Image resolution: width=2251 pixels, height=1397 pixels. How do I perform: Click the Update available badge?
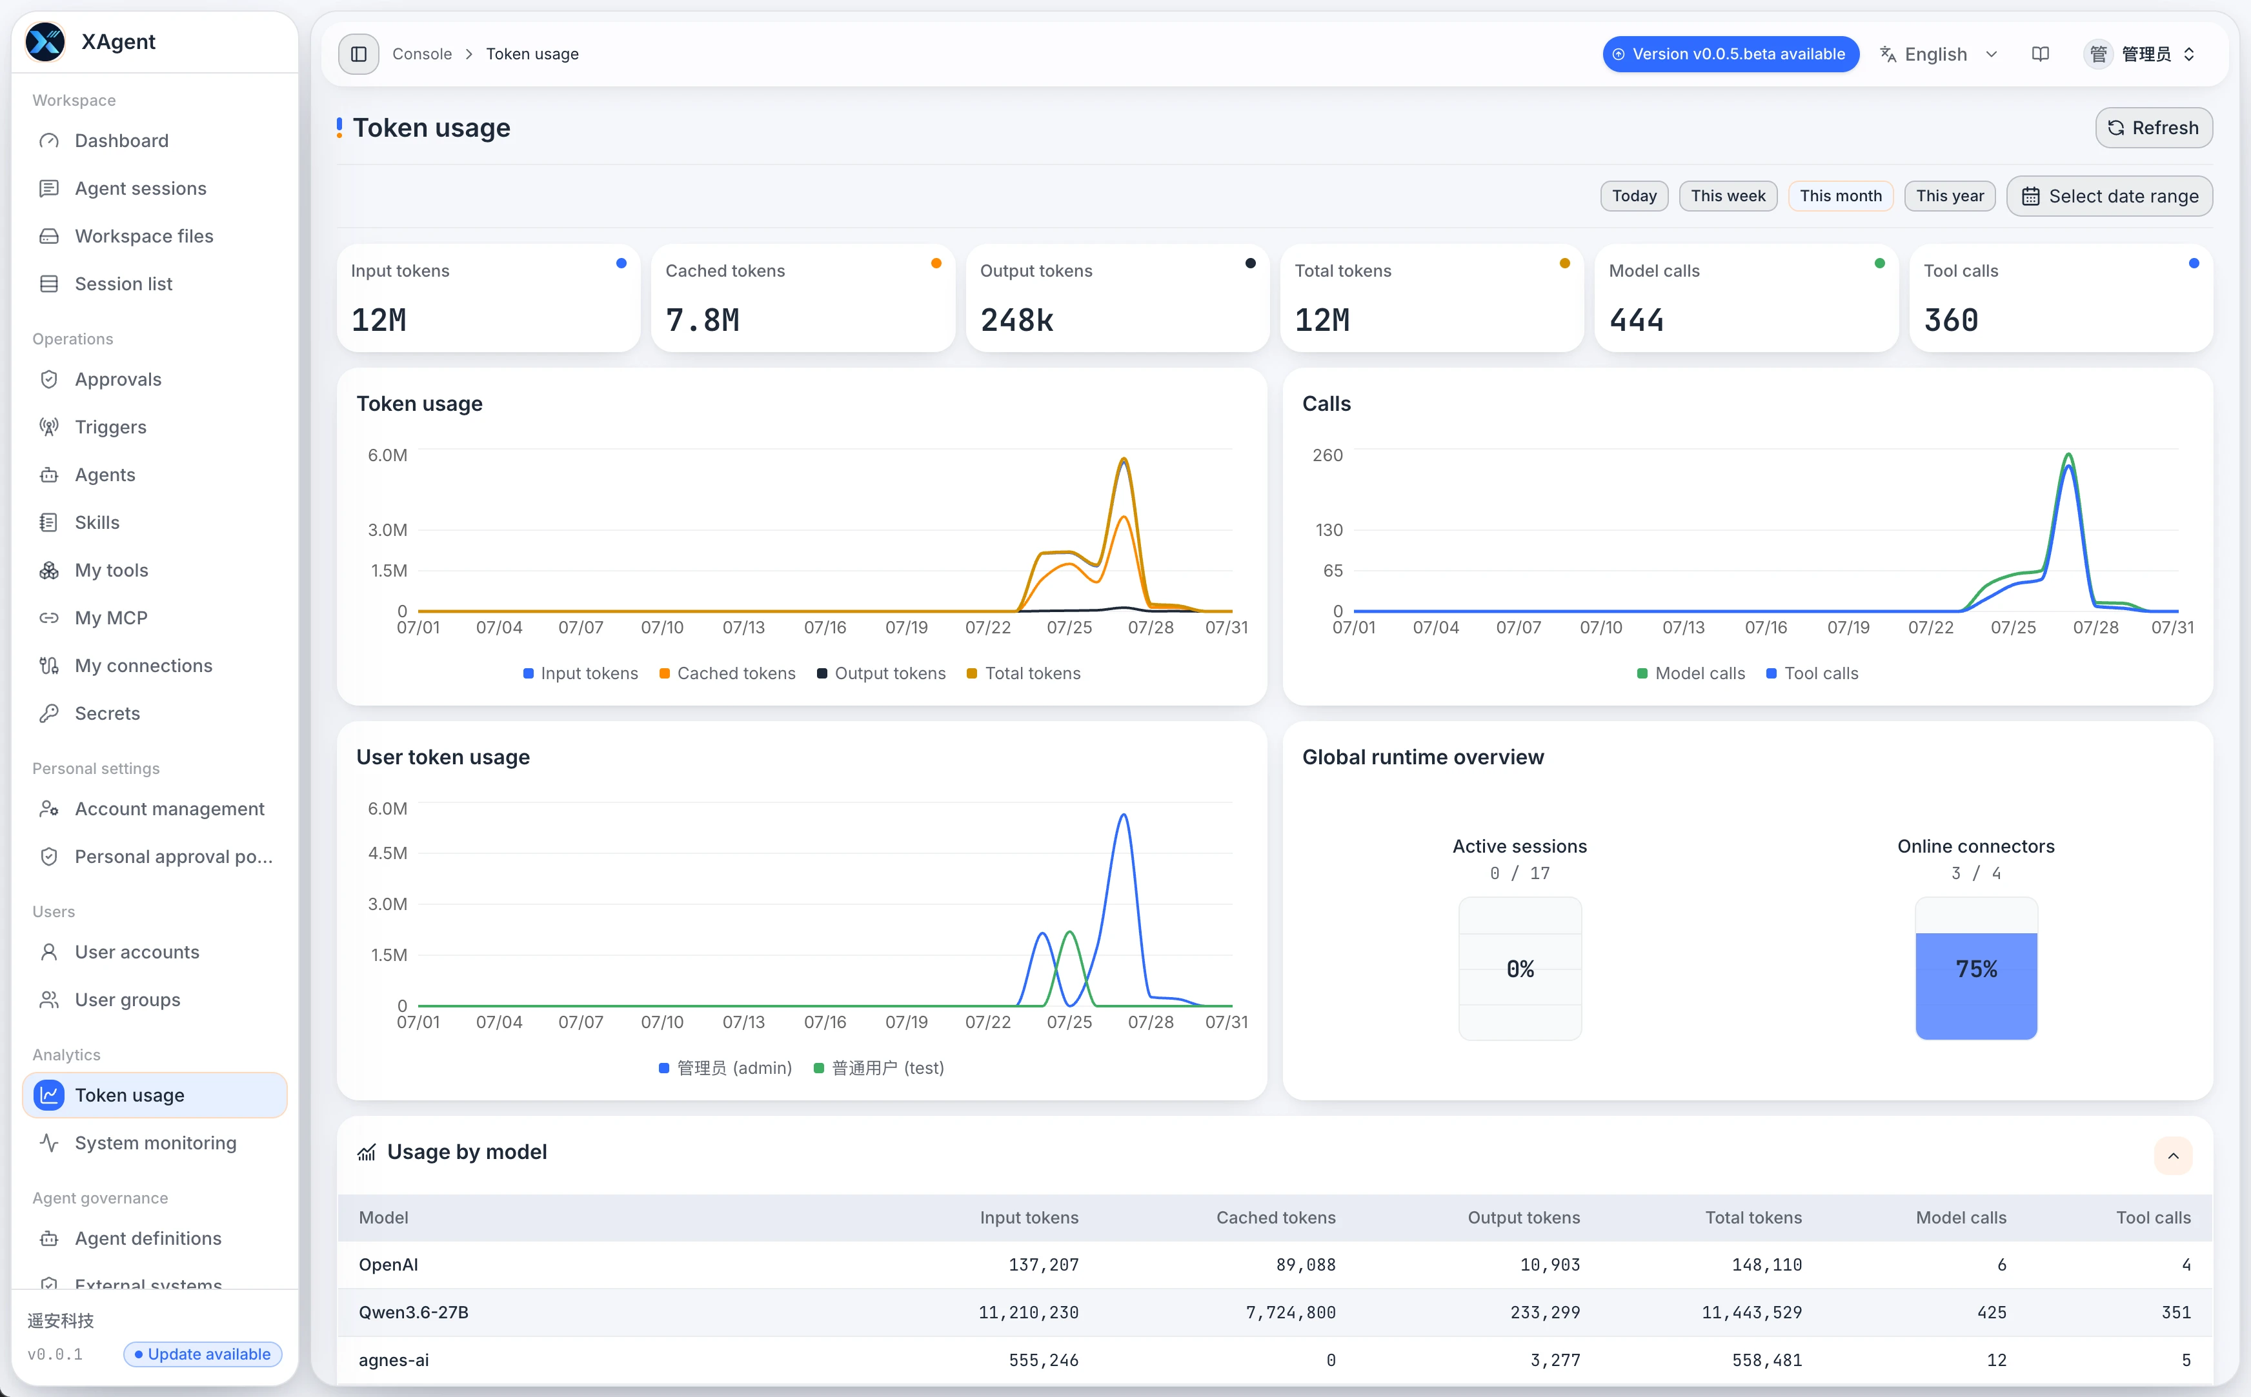[x=203, y=1354]
